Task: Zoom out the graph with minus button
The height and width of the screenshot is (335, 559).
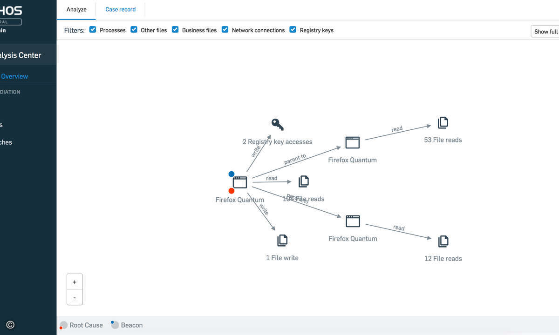Action: click(75, 297)
